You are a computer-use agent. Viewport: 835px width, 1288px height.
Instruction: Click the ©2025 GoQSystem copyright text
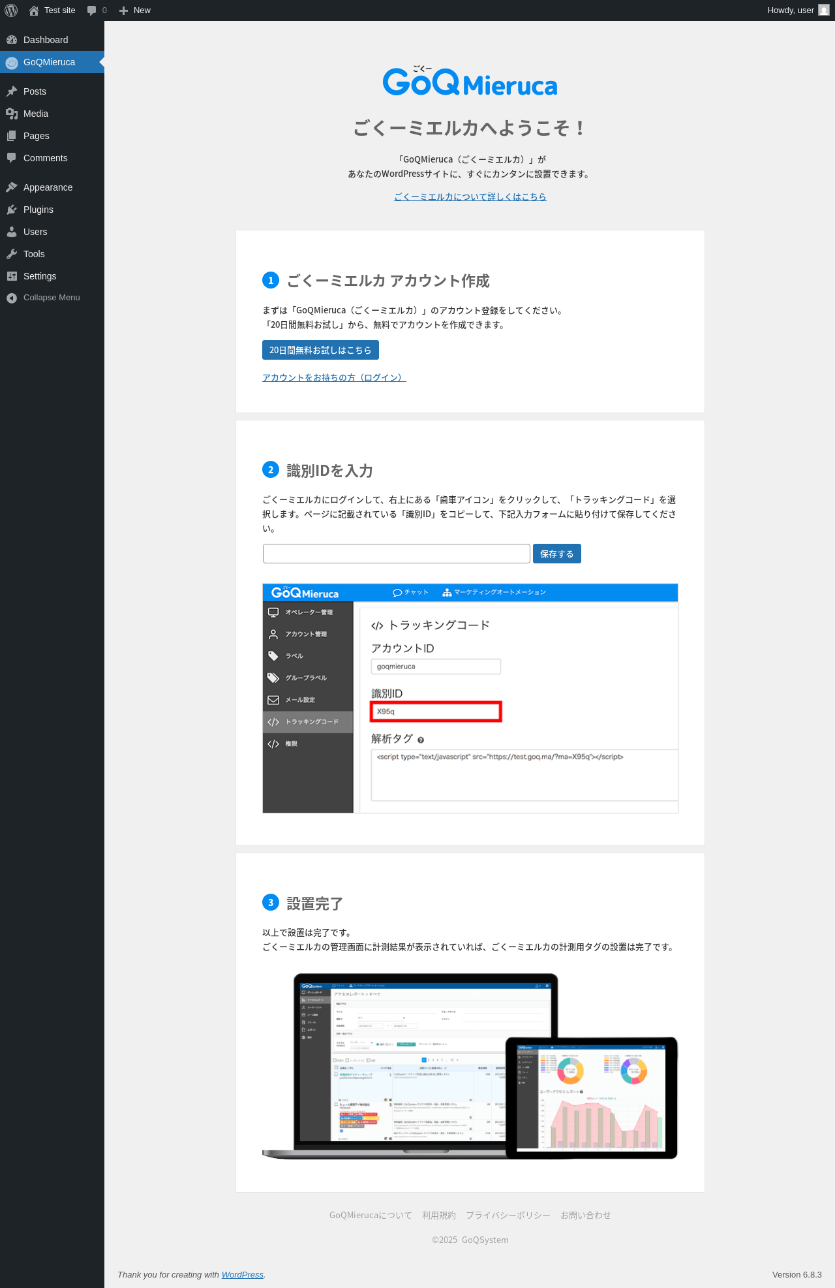pyautogui.click(x=470, y=1240)
